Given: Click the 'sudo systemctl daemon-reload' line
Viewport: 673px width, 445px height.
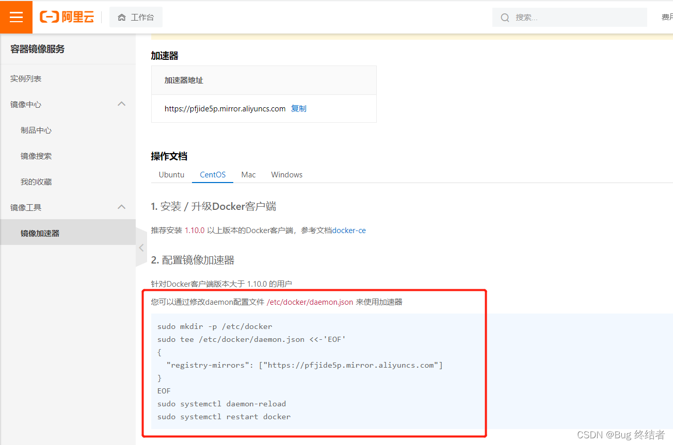Looking at the screenshot, I should 221,404.
